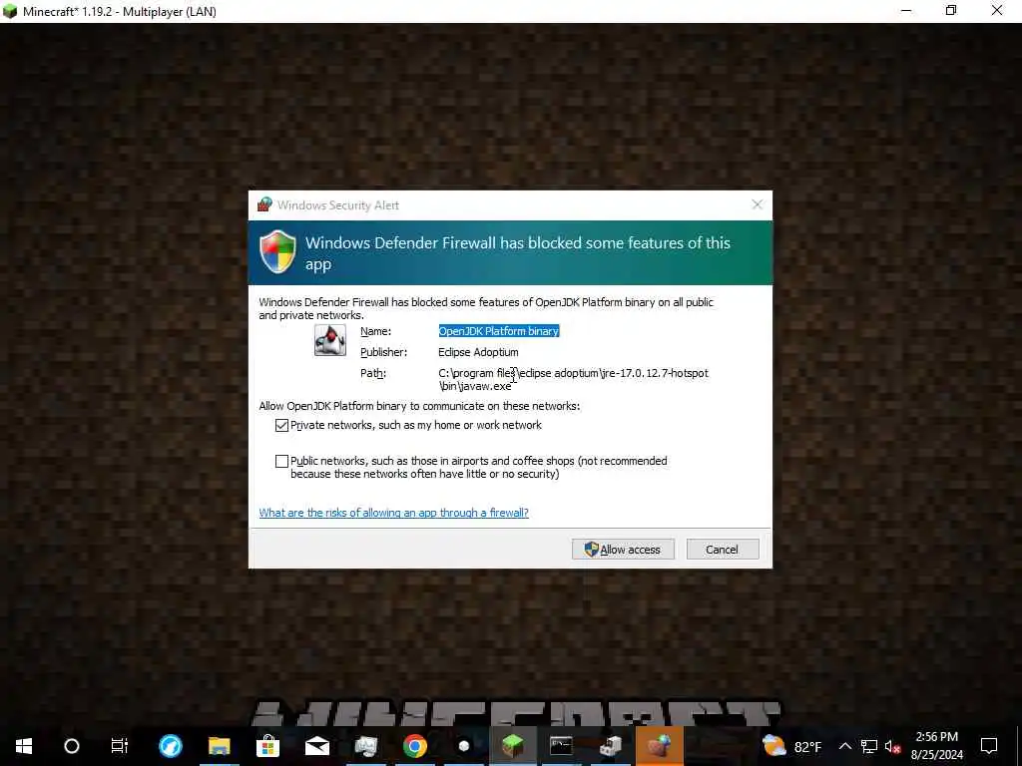Click Allow access in the firewall alert
This screenshot has width=1022, height=766.
pyautogui.click(x=623, y=550)
